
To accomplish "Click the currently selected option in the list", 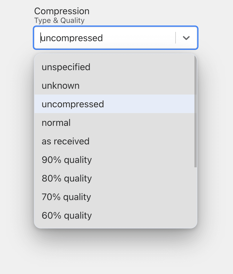I will pyautogui.click(x=73, y=104).
